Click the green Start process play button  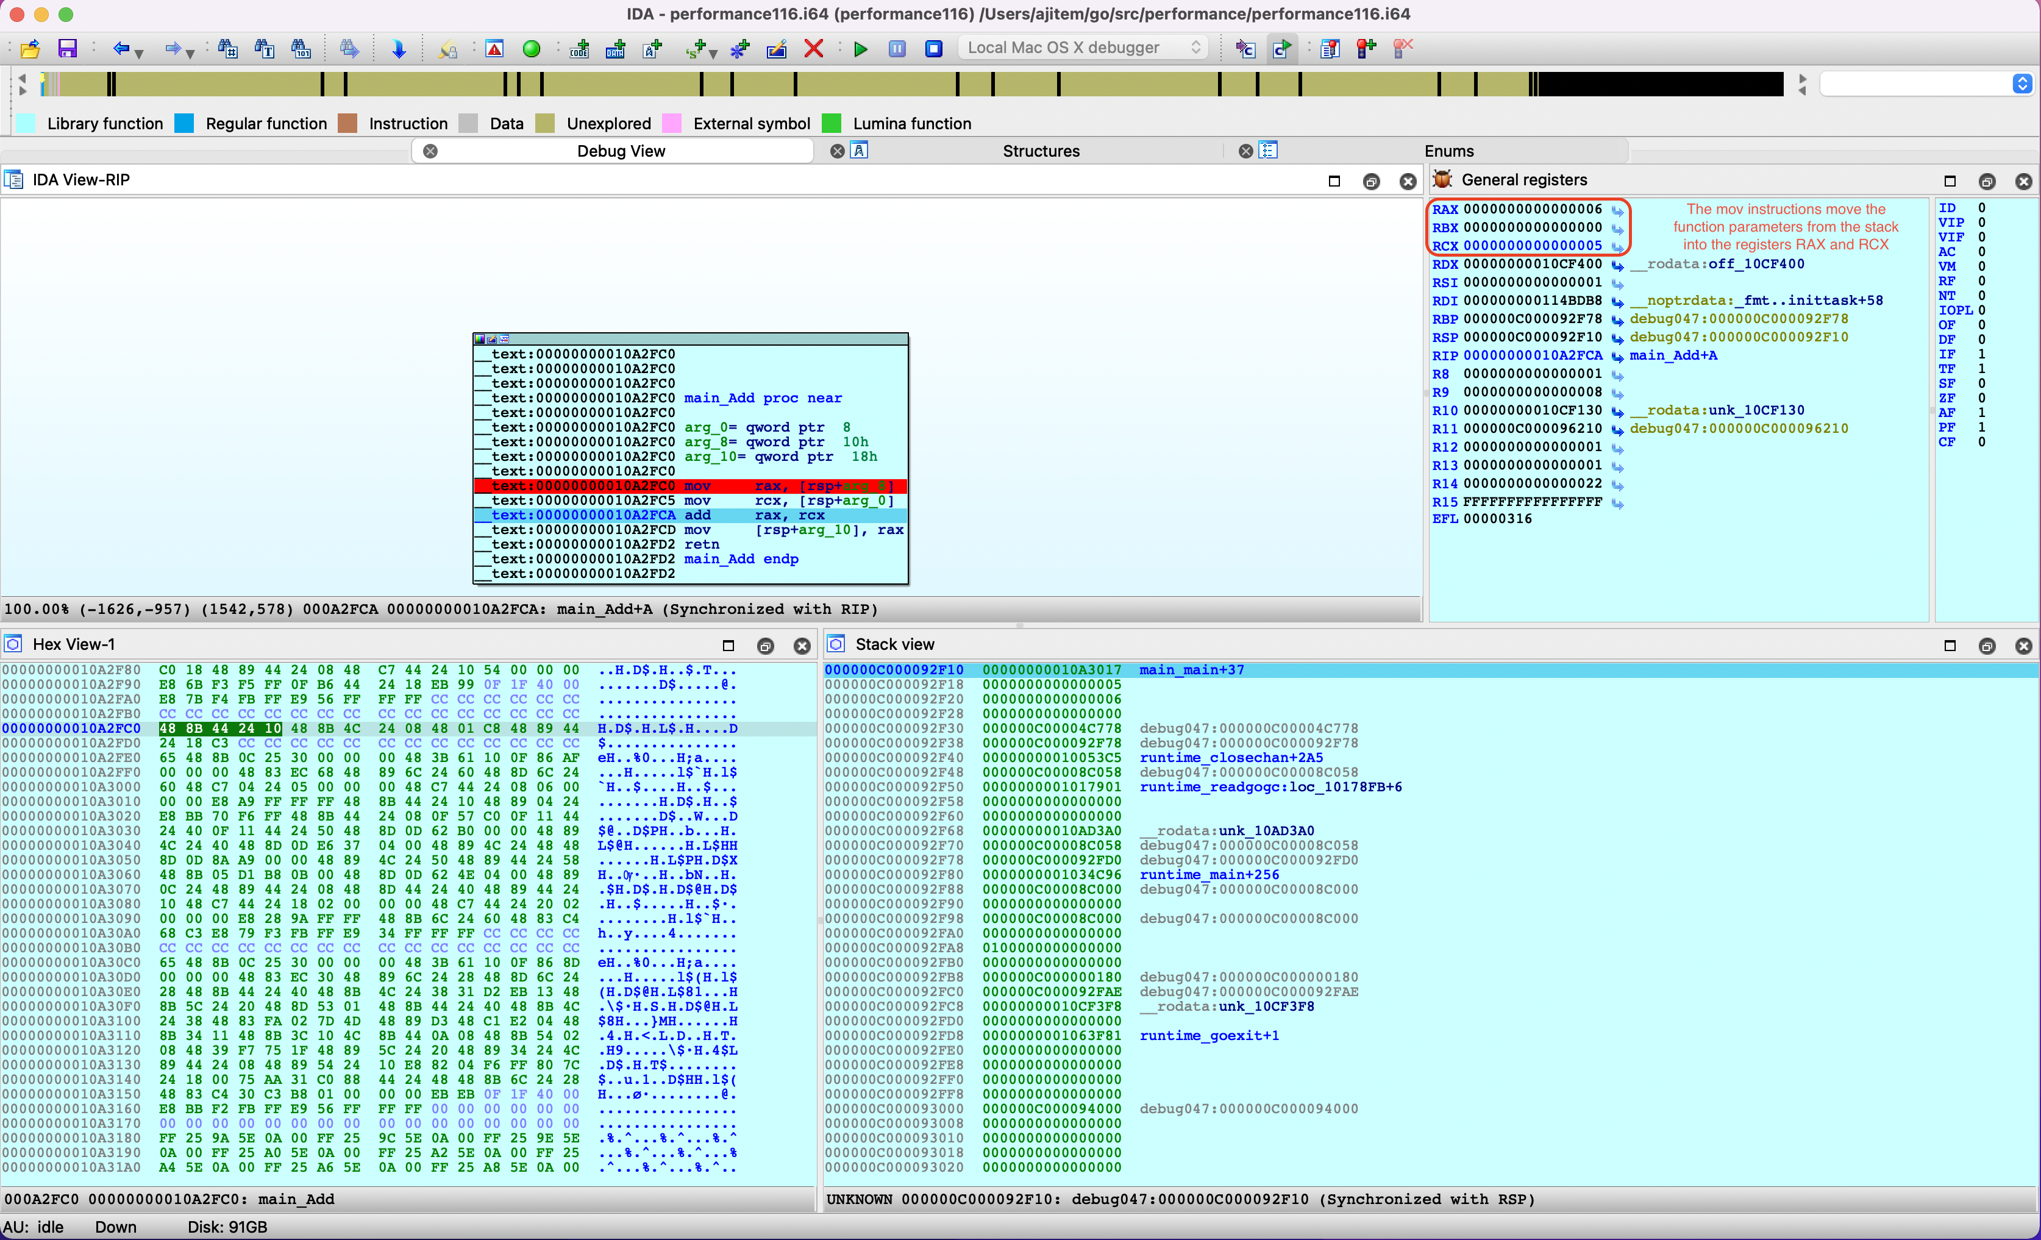(861, 49)
